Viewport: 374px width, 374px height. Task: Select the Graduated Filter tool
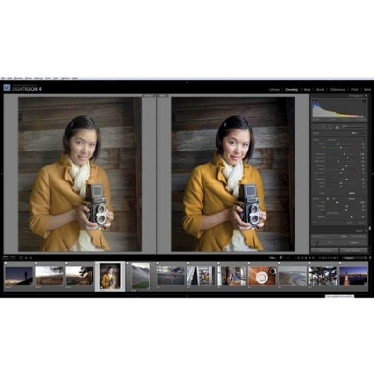pyautogui.click(x=337, y=127)
